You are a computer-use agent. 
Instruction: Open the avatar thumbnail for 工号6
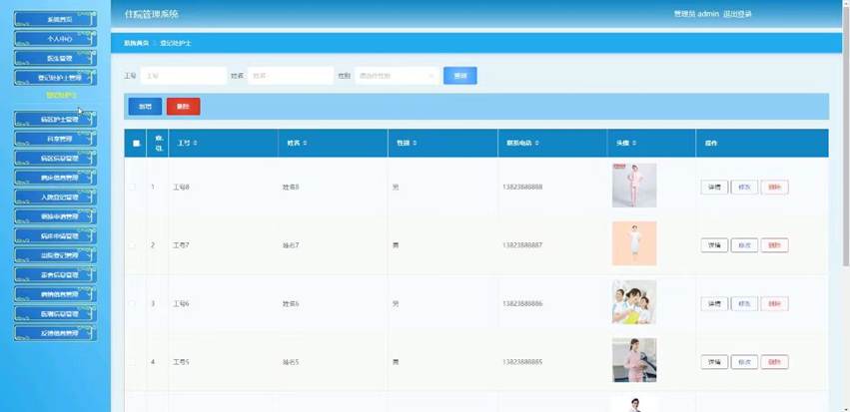(634, 302)
